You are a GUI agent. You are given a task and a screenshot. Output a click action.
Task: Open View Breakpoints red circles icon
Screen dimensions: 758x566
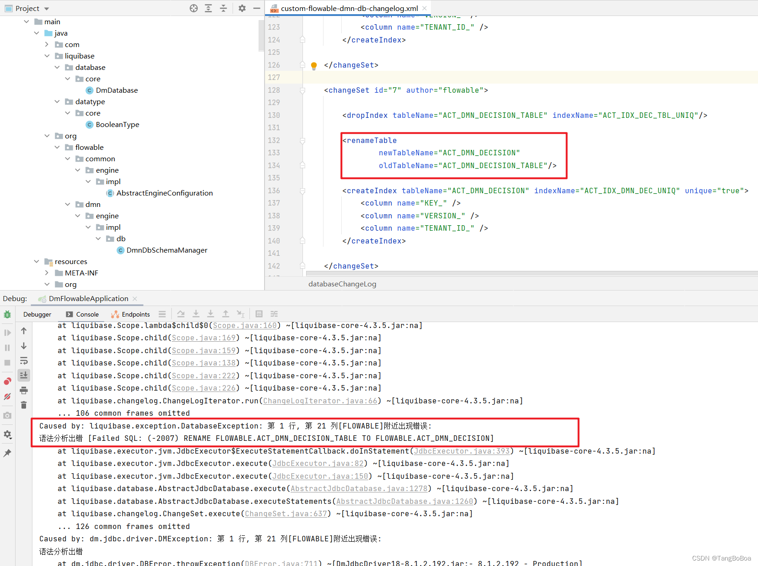[x=7, y=381]
